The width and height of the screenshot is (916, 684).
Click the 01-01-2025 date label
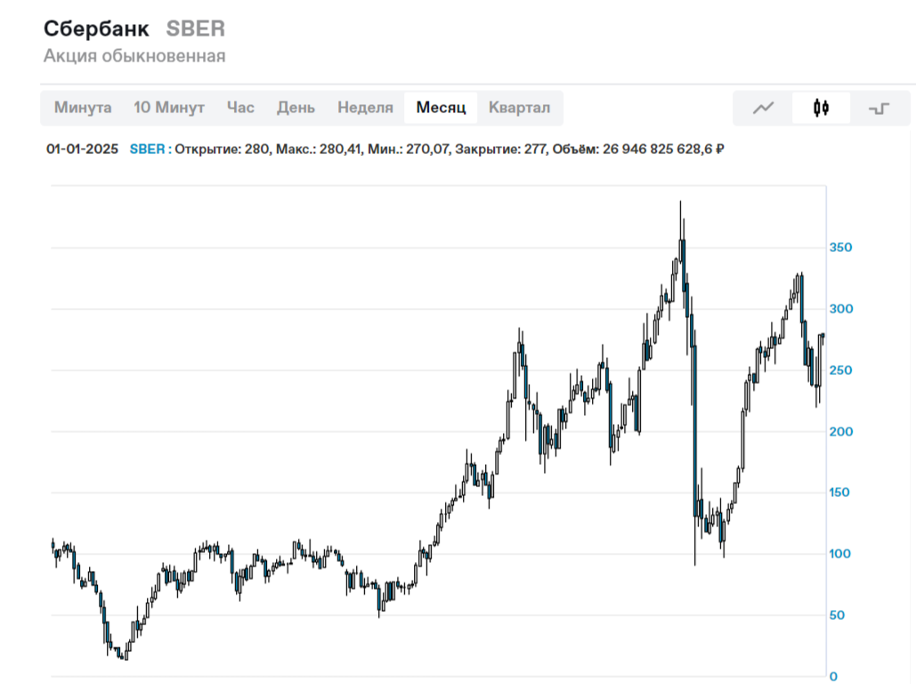pos(83,149)
